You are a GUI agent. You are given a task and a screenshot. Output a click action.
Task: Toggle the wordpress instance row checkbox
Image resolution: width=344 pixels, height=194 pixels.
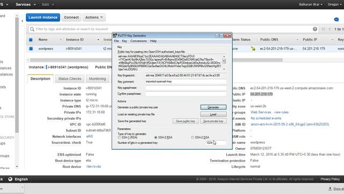click(31, 48)
